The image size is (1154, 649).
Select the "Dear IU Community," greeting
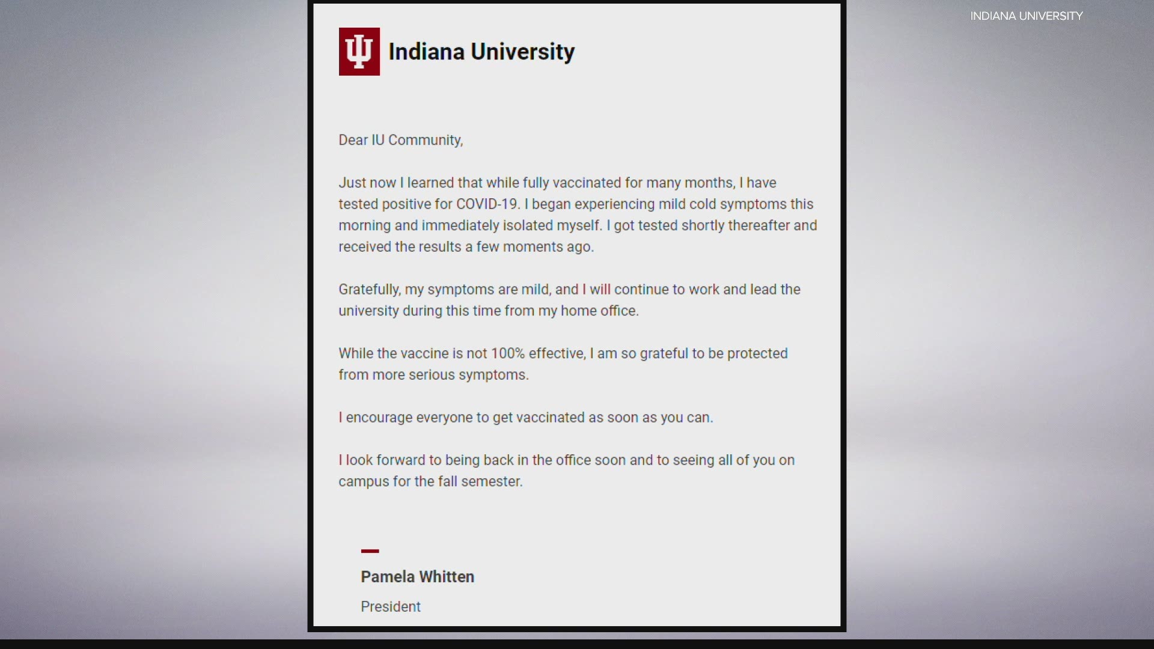click(x=400, y=140)
